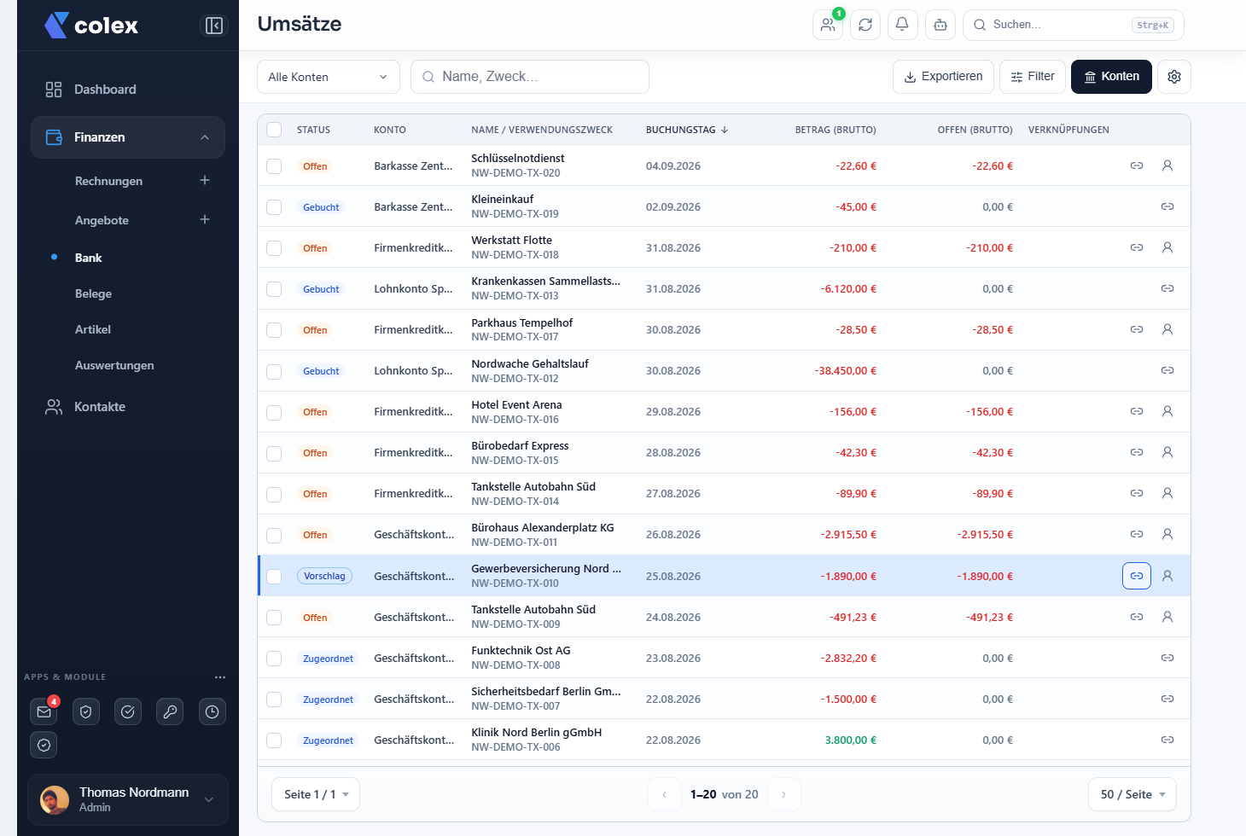The height and width of the screenshot is (836, 1246).
Task: Click the Name, Zweck search field
Action: [530, 77]
